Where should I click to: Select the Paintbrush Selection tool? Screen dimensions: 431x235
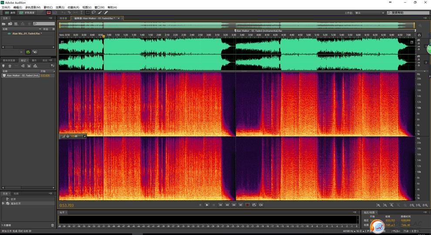(x=100, y=13)
